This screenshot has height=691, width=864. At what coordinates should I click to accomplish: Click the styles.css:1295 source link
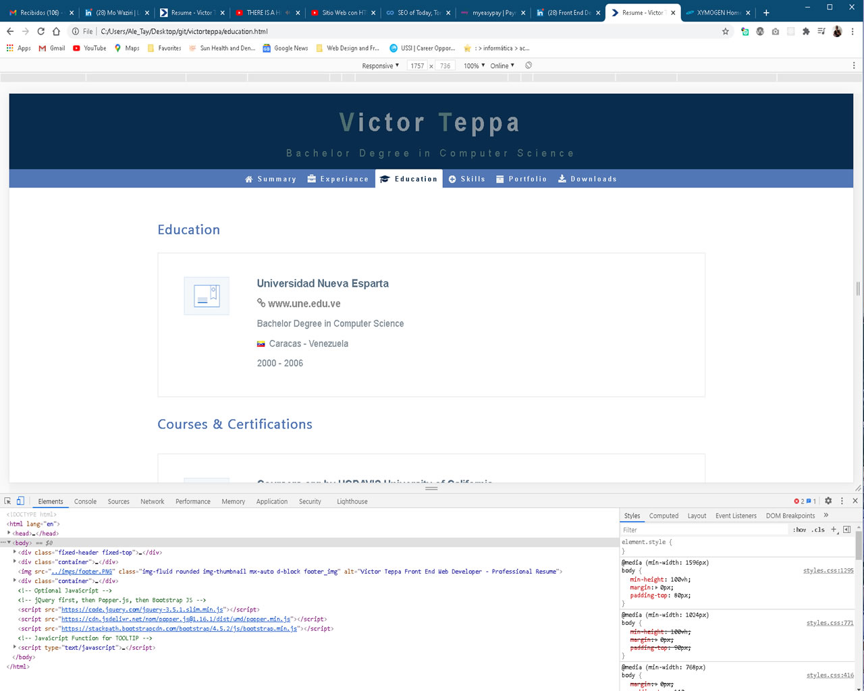pos(828,570)
